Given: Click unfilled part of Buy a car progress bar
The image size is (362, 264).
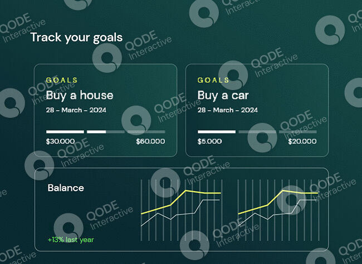Looking at the screenshot, I should (x=277, y=132).
